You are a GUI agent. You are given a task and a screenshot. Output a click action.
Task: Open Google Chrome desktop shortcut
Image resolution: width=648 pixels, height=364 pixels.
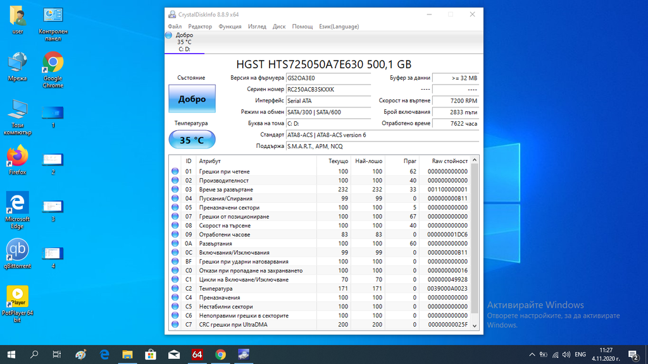[53, 66]
